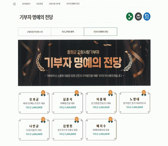Click the medal ribbon on 배지수 card
The image size is (168, 146).
tap(110, 120)
